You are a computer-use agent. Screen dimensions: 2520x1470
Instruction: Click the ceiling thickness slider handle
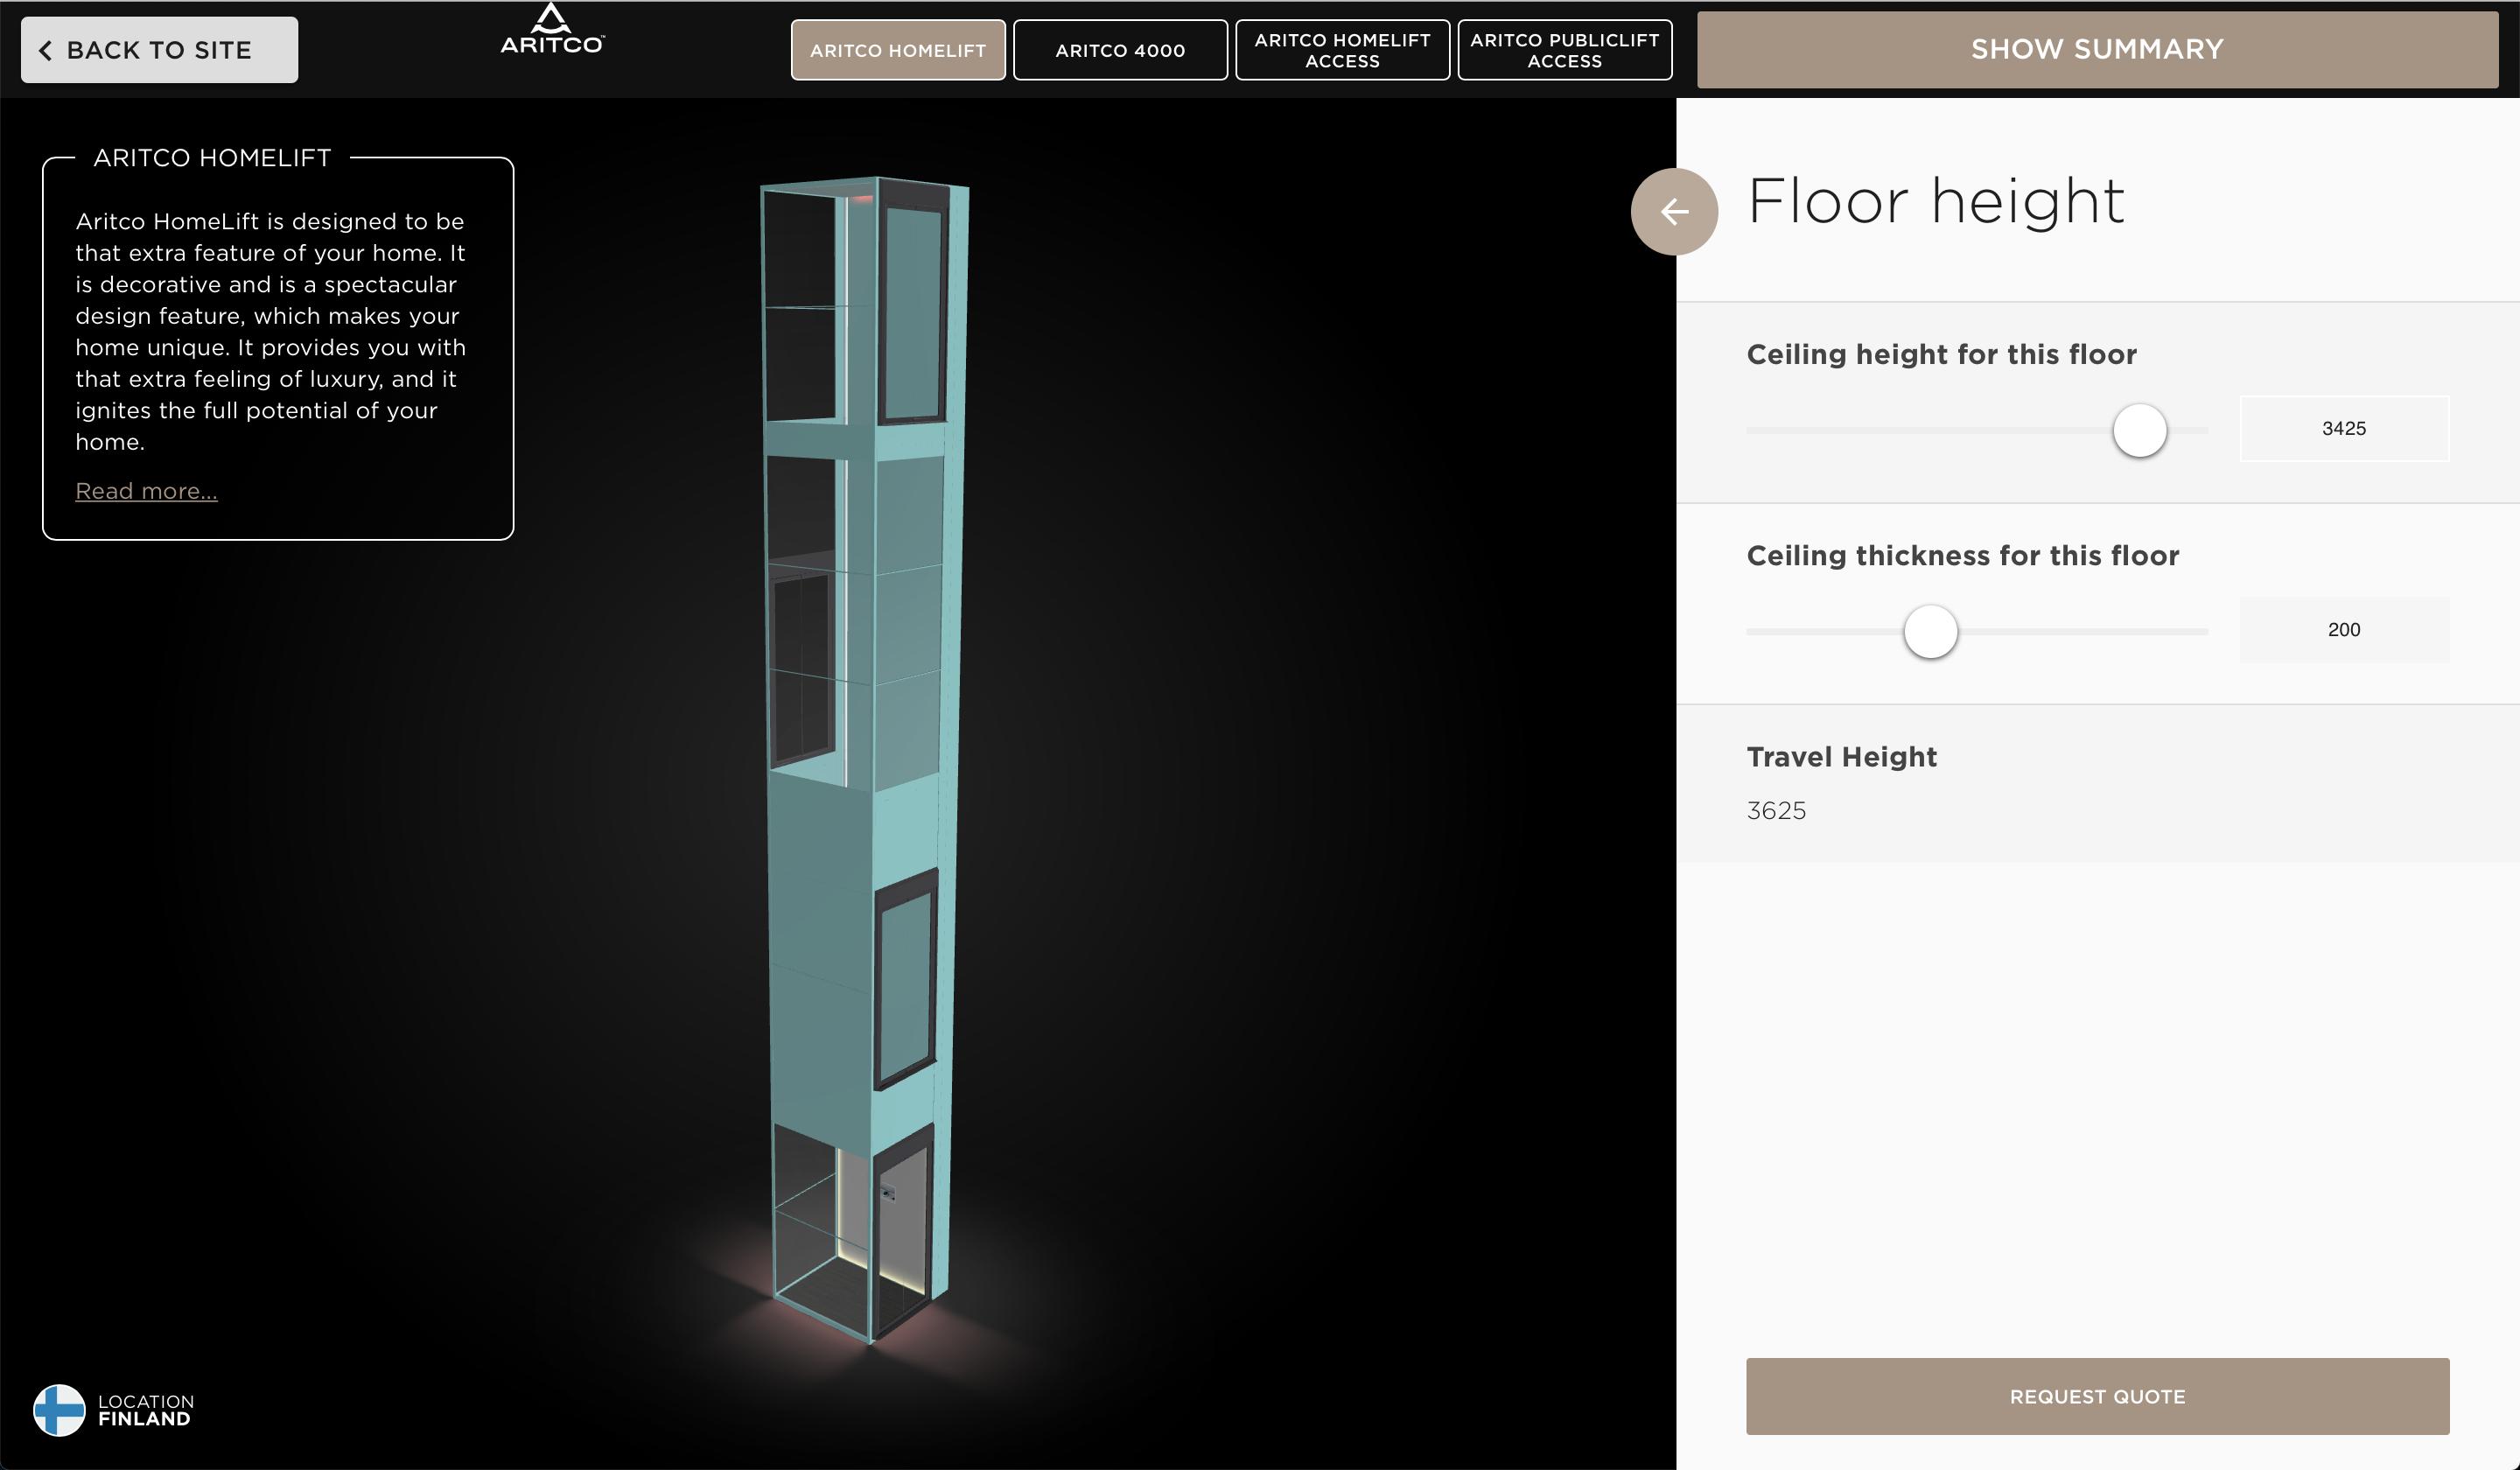point(1930,632)
